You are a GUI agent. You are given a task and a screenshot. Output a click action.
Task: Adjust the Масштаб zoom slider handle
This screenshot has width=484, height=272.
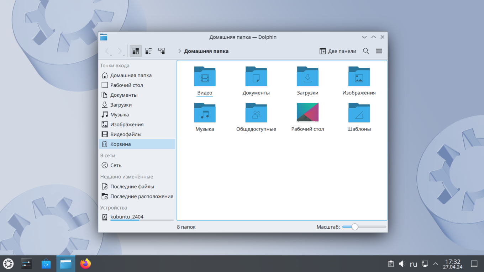355,227
